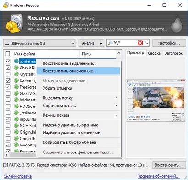The image size is (188, 180).
Task: Switch to the Сводка tab
Action: click(154, 53)
